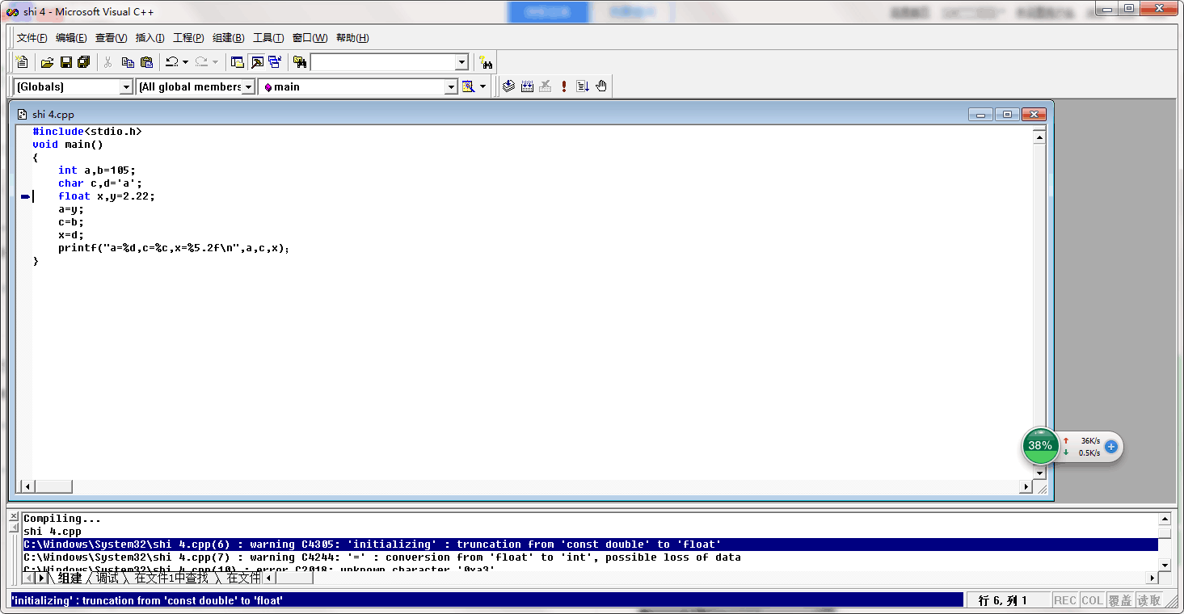Click the New Text File toolbar icon
The height and width of the screenshot is (614, 1184).
pos(22,62)
